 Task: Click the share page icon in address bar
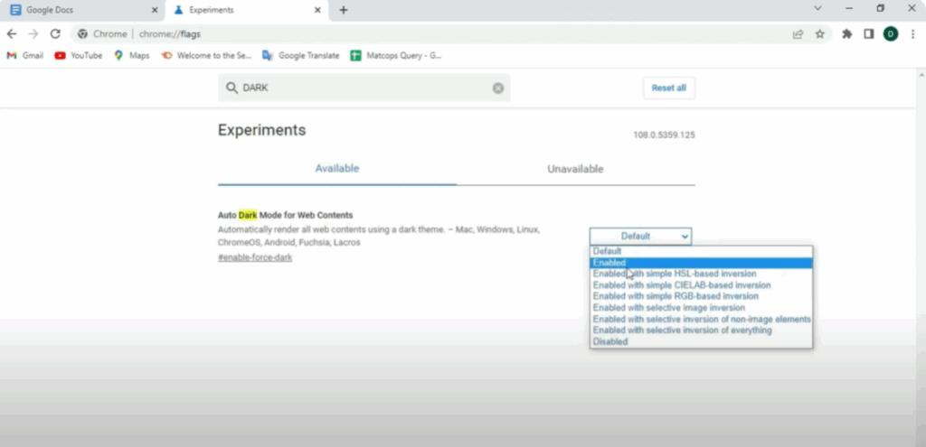pyautogui.click(x=798, y=34)
